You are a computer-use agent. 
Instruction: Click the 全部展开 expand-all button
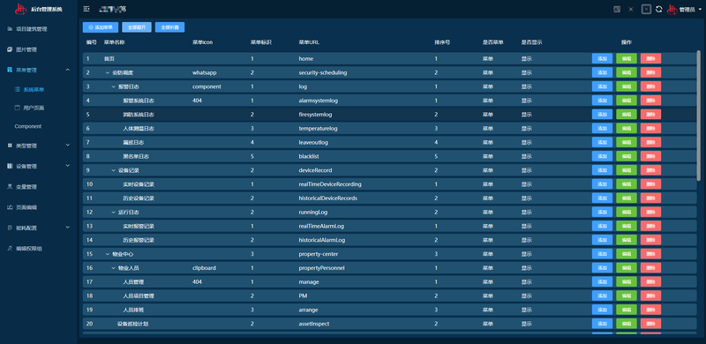click(137, 27)
